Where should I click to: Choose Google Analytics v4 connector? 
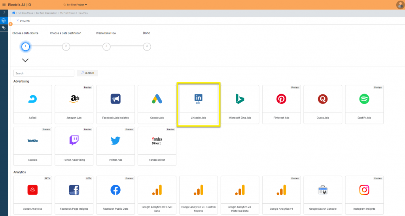281,195
